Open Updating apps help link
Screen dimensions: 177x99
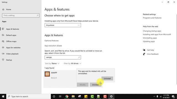point(149,42)
